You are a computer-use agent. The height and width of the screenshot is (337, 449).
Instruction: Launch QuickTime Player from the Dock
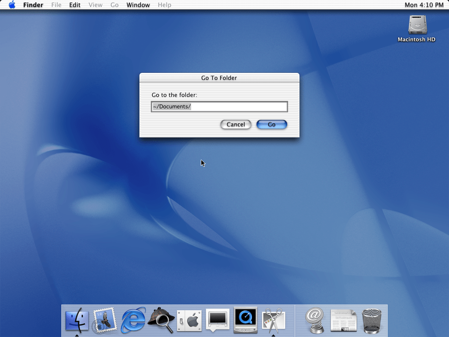[x=246, y=320]
